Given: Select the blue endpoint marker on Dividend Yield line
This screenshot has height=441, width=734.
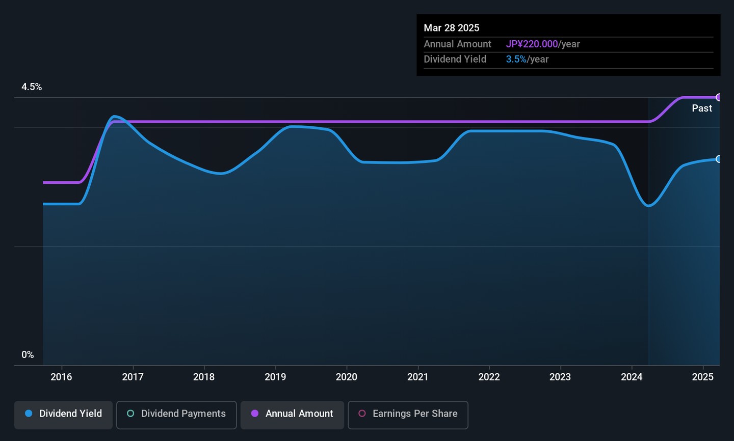Looking at the screenshot, I should (719, 159).
